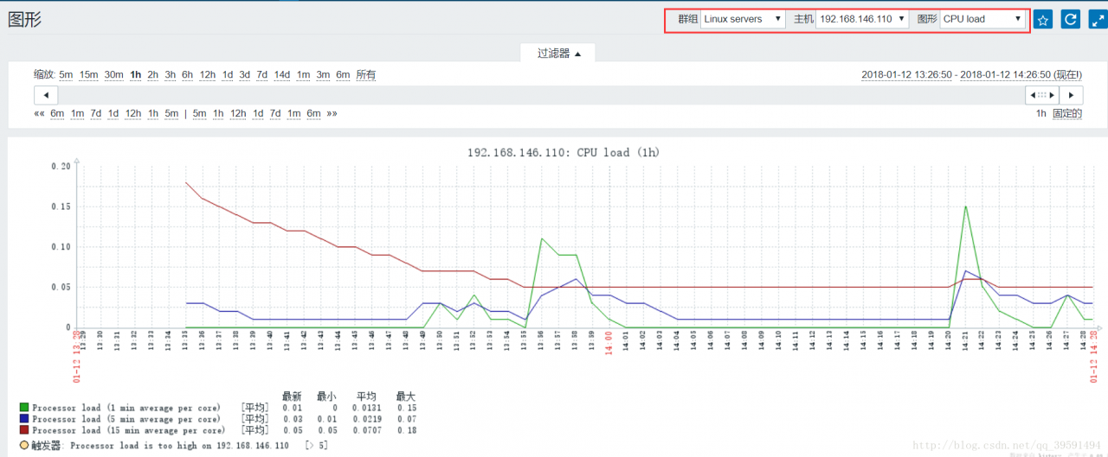Screen dimensions: 1108x457
Task: Click empty track of time scrollbar
Action: [519, 95]
